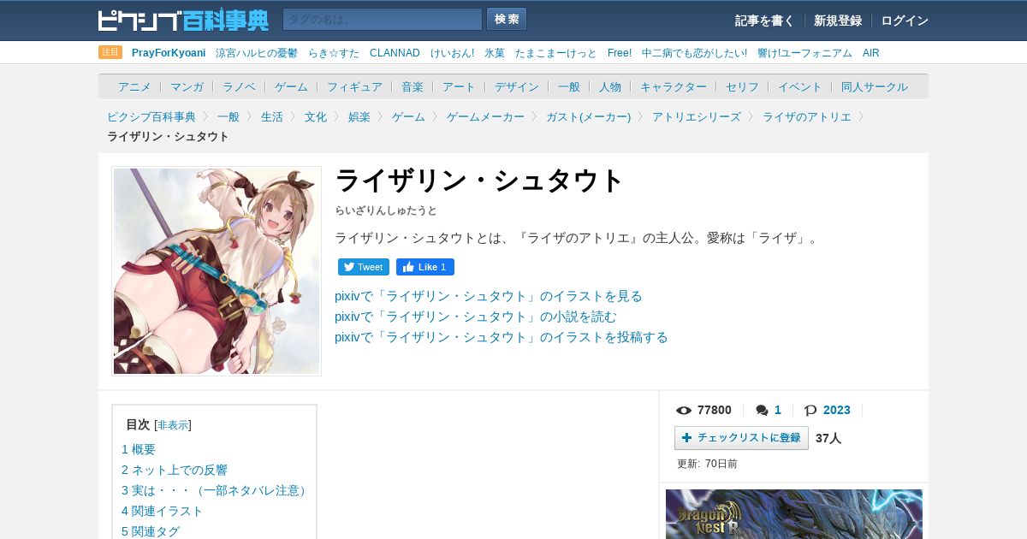Image resolution: width=1027 pixels, height=539 pixels.
Task: Open けいおん! trending tag
Action: pos(452,53)
